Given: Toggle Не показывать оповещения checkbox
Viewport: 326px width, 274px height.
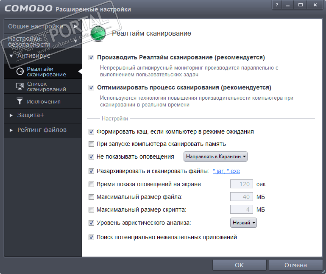Looking at the screenshot, I should pyautogui.click(x=91, y=157).
